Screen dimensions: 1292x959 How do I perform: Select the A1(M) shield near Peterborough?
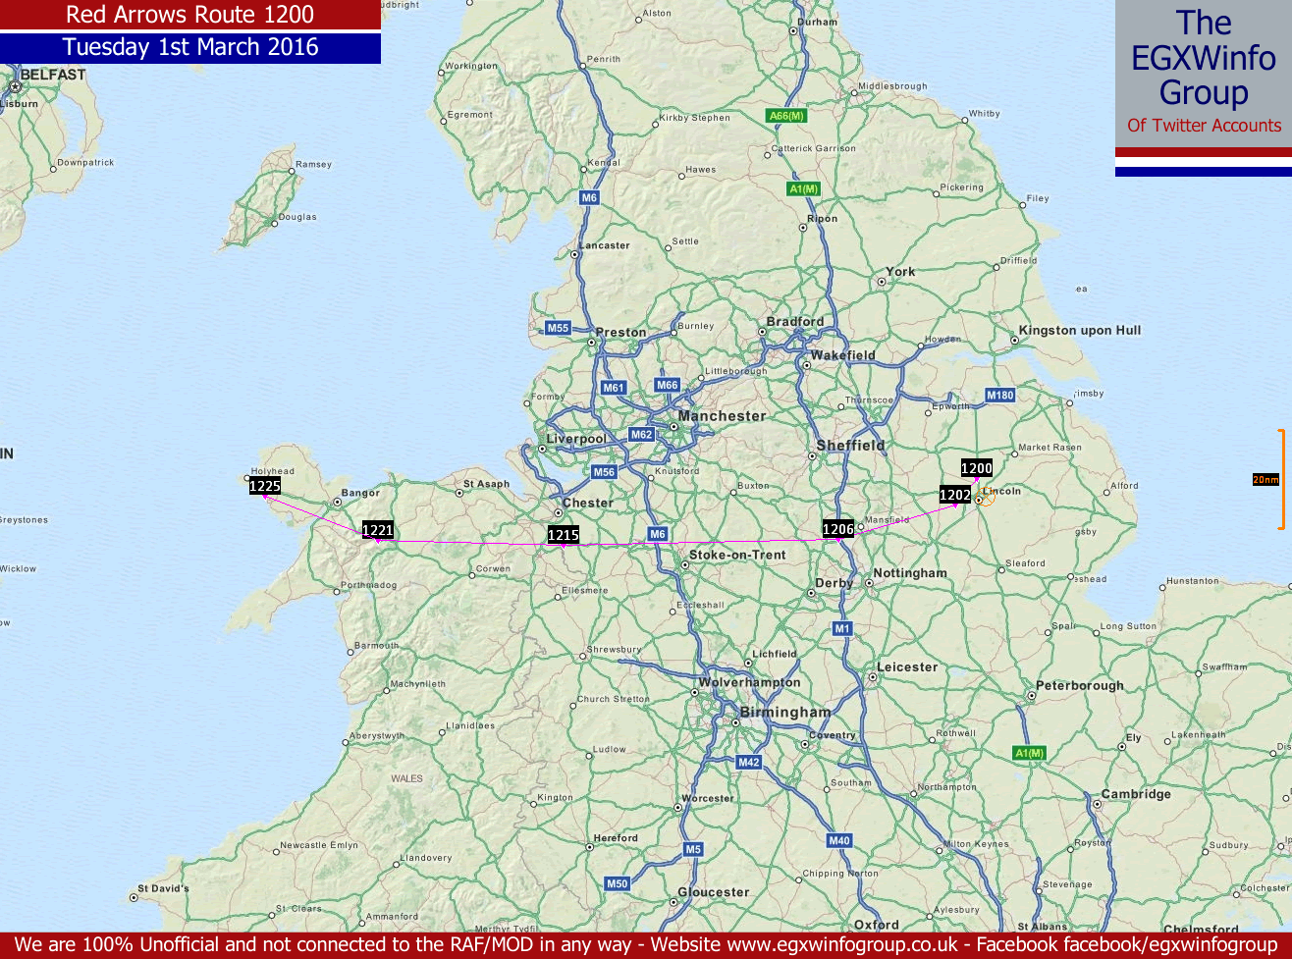point(1030,753)
